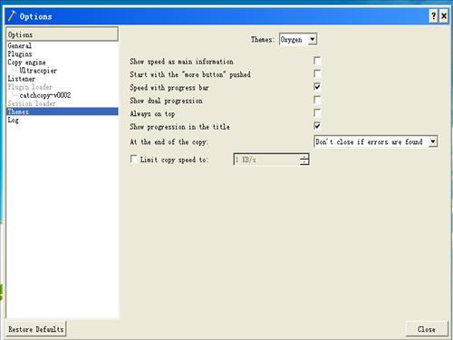Click the help question mark button
Image resolution: width=453 pixels, height=340 pixels.
(x=433, y=16)
